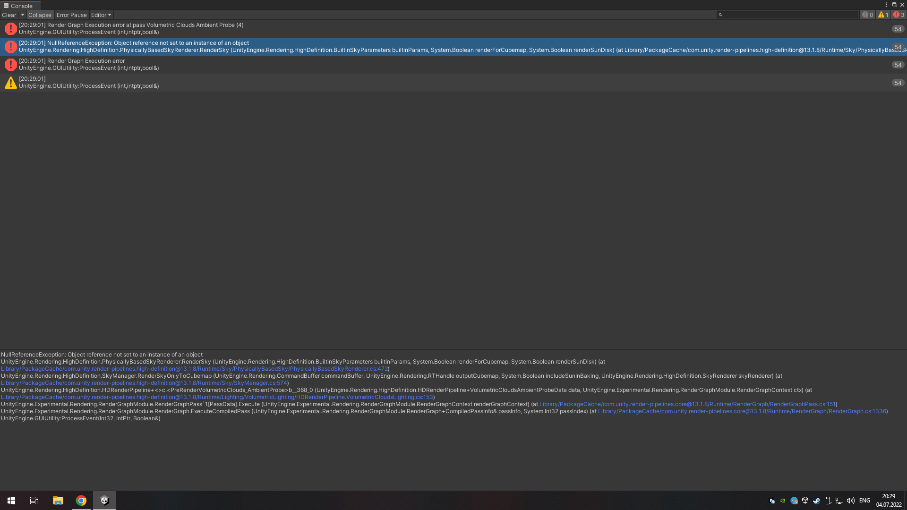The image size is (907, 510).
Task: Click the Clear button
Action: tap(9, 15)
